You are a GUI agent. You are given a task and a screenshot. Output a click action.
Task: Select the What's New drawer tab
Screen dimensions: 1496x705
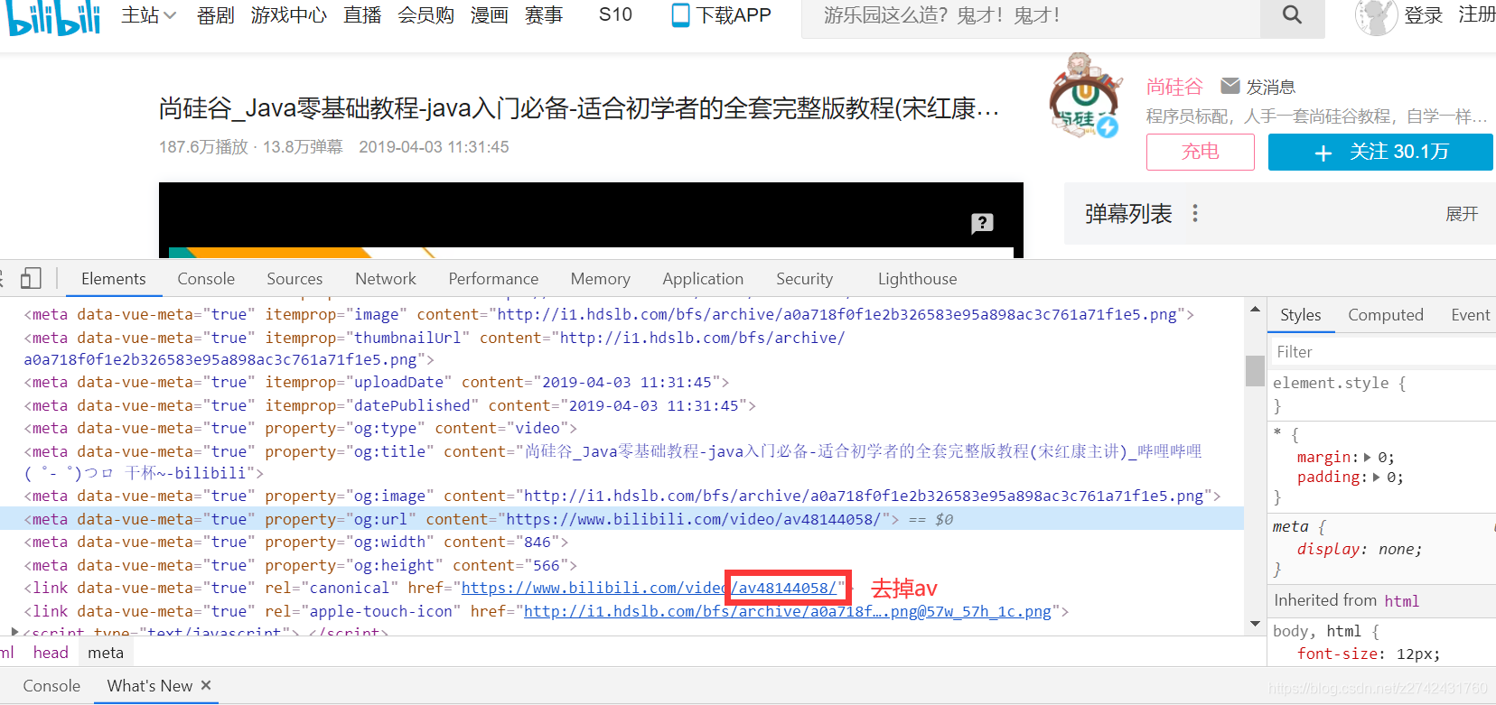tap(150, 686)
